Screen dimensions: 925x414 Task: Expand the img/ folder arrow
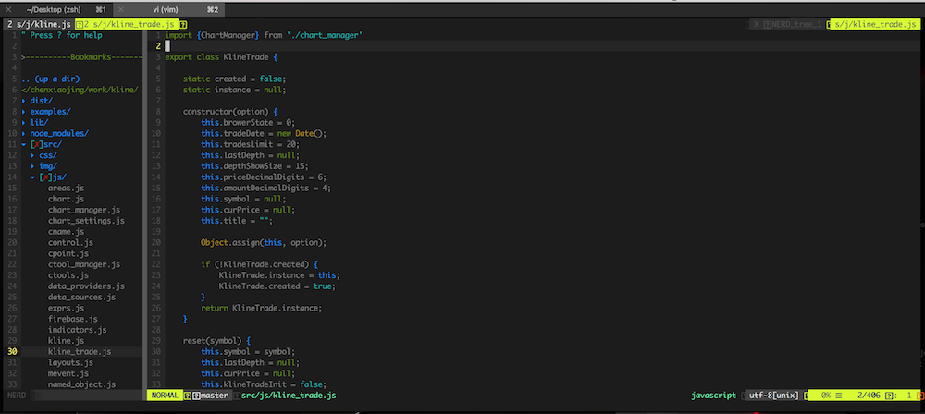point(33,166)
